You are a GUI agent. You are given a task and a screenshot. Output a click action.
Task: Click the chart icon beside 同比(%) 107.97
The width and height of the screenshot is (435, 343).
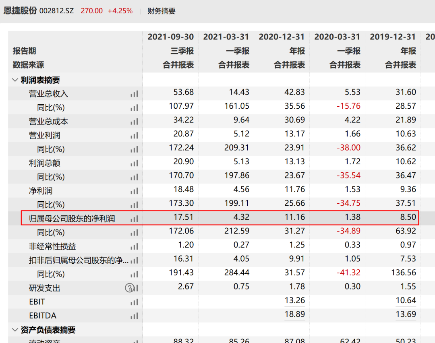(x=134, y=108)
